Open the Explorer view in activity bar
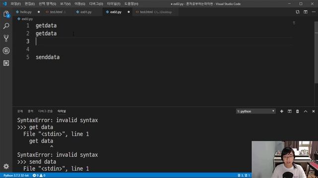Screen dimensions: 318x178 [x=6, y=14]
